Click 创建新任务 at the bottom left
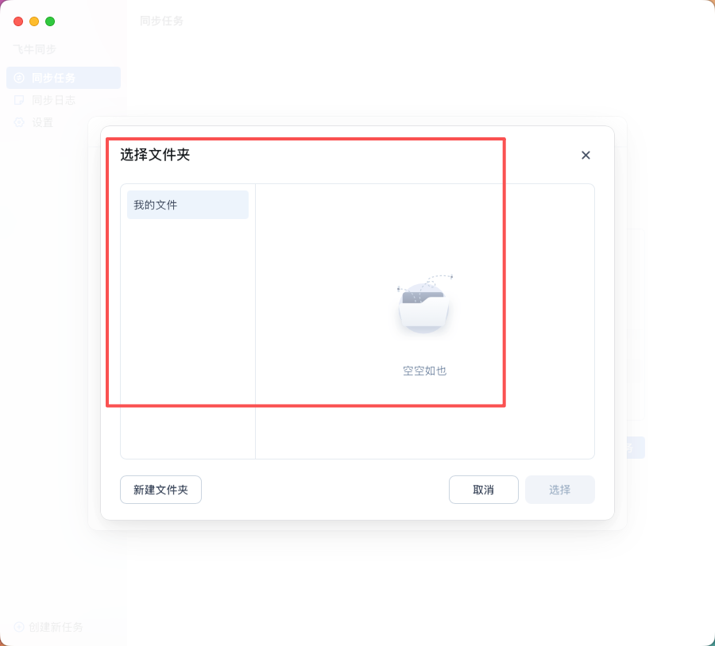 tap(48, 627)
